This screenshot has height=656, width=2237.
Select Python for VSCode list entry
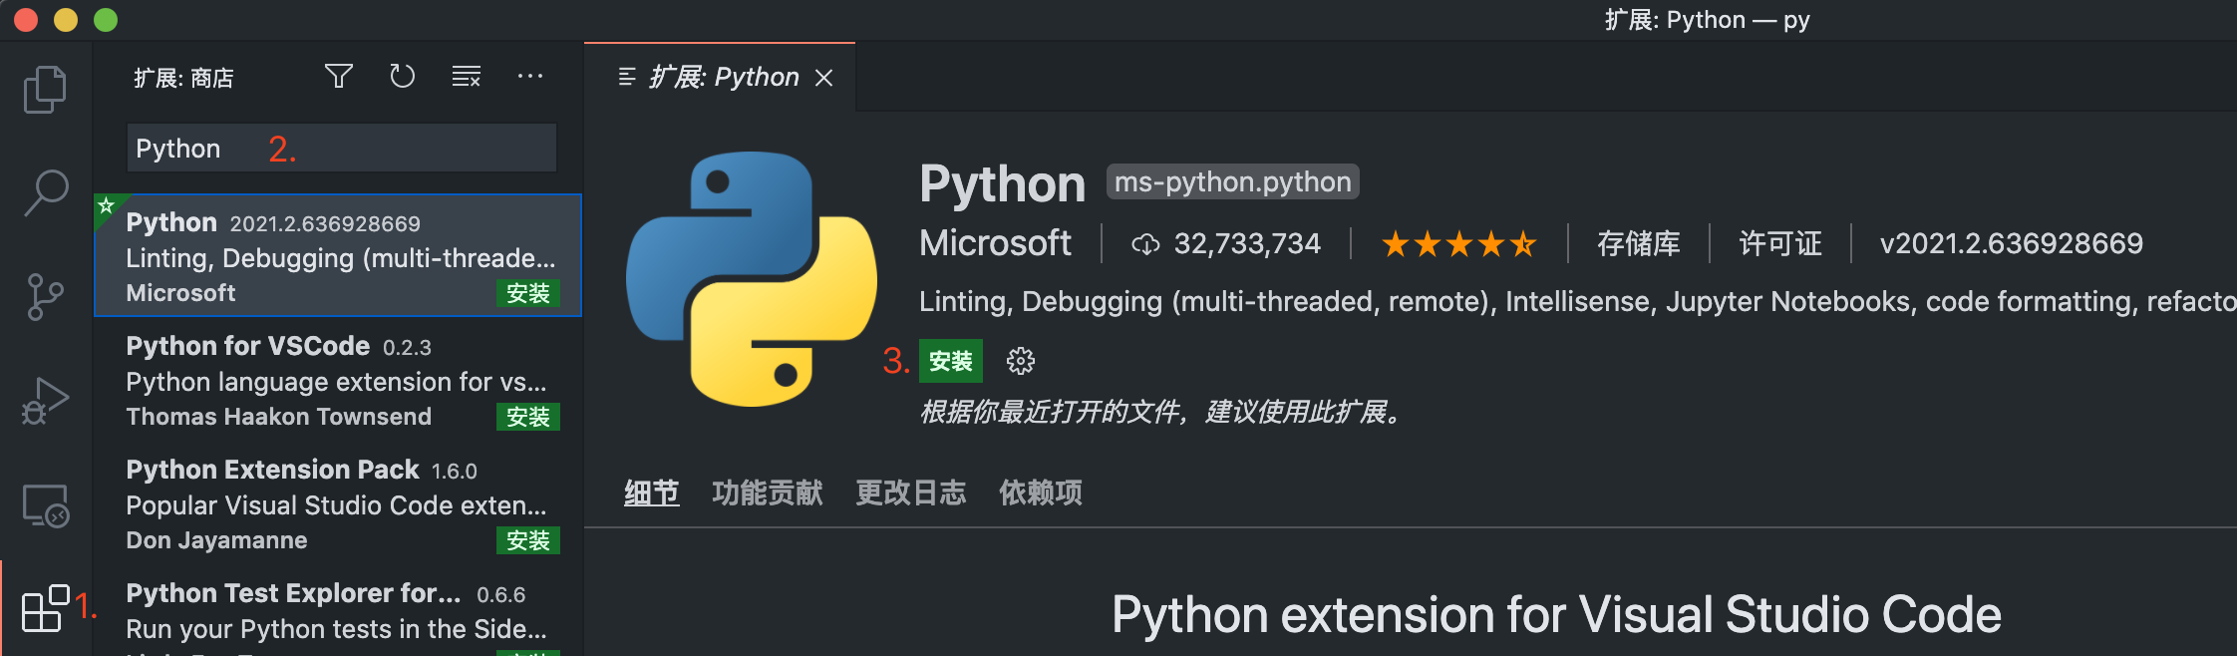338,380
